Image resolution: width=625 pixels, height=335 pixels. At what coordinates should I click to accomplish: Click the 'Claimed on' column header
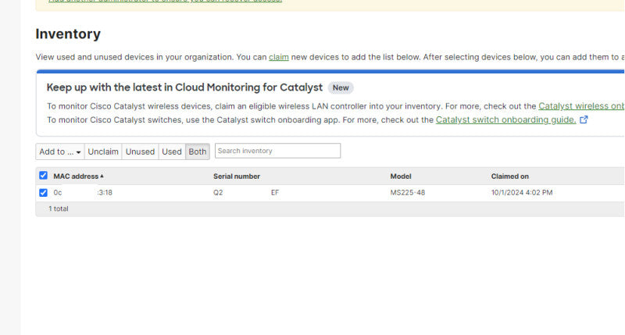(x=510, y=176)
